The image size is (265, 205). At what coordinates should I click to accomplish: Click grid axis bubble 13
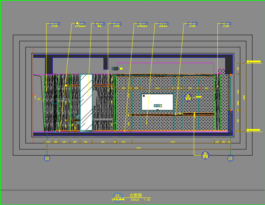point(230,158)
